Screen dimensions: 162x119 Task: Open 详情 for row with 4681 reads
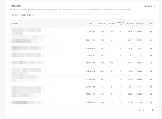coord(151,94)
